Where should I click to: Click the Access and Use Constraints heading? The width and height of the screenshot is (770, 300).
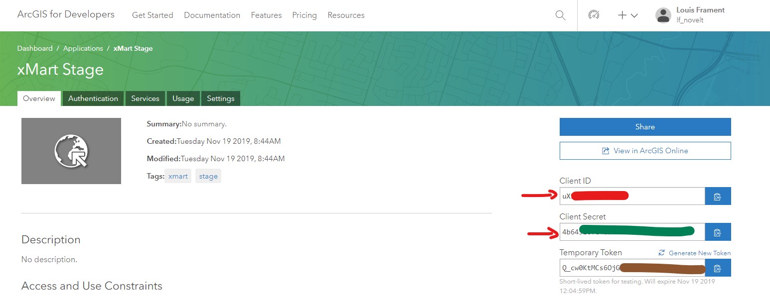[x=92, y=286]
